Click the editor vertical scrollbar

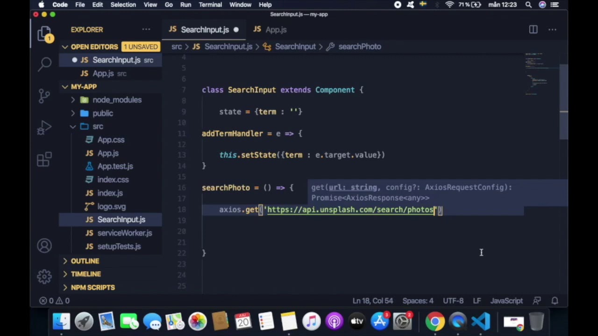[564, 102]
